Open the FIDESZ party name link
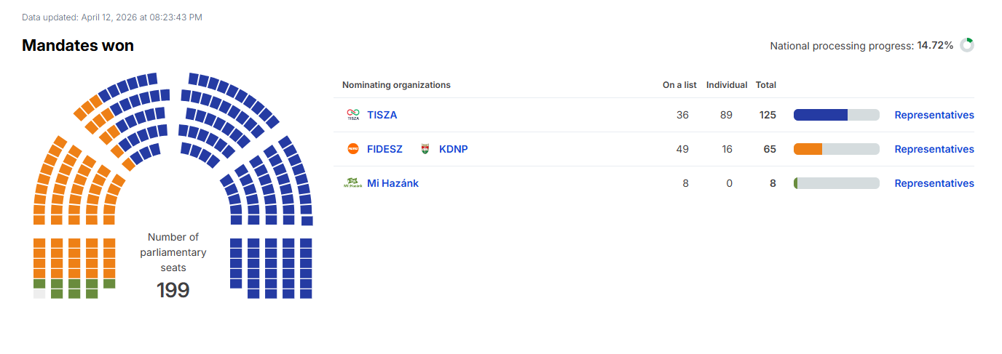The height and width of the screenshot is (354, 1002). pyautogui.click(x=384, y=149)
